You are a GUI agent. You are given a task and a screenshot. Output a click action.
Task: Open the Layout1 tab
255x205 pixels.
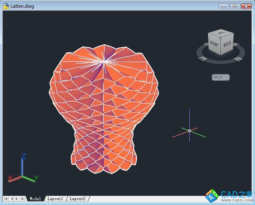pyautogui.click(x=55, y=199)
